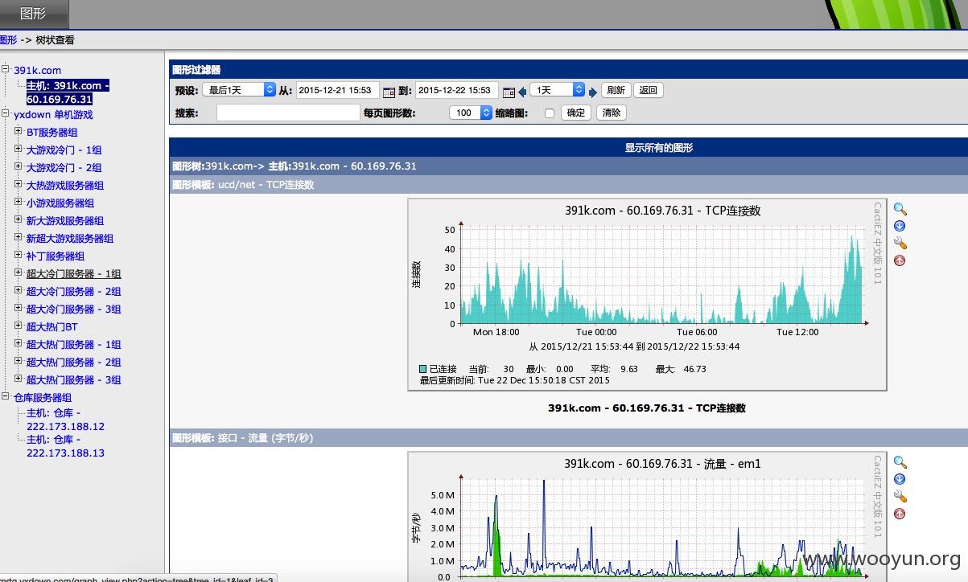Open the 预设 dropdown showing 最后1天

tap(238, 90)
